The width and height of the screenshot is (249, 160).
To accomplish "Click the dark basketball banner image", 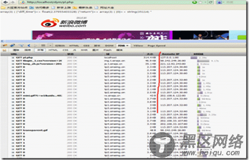I will click(x=200, y=35).
